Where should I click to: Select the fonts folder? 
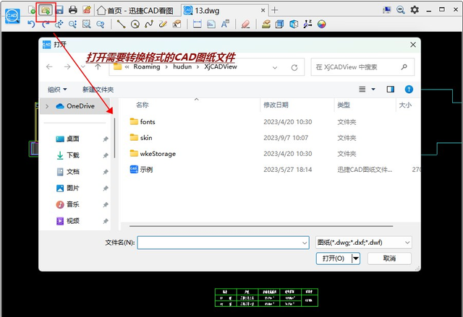coord(148,122)
